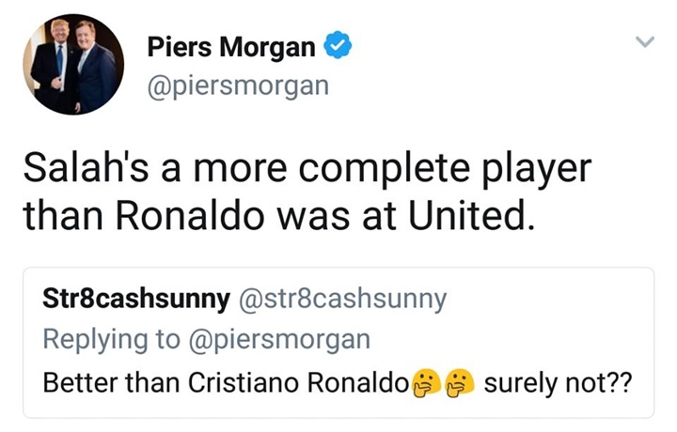Click the first thinking face emoji
Viewport: 677px width, 432px height.
(426, 382)
